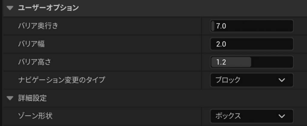Click the ブロック text in the dropdown
The height and width of the screenshot is (126, 307).
228,80
